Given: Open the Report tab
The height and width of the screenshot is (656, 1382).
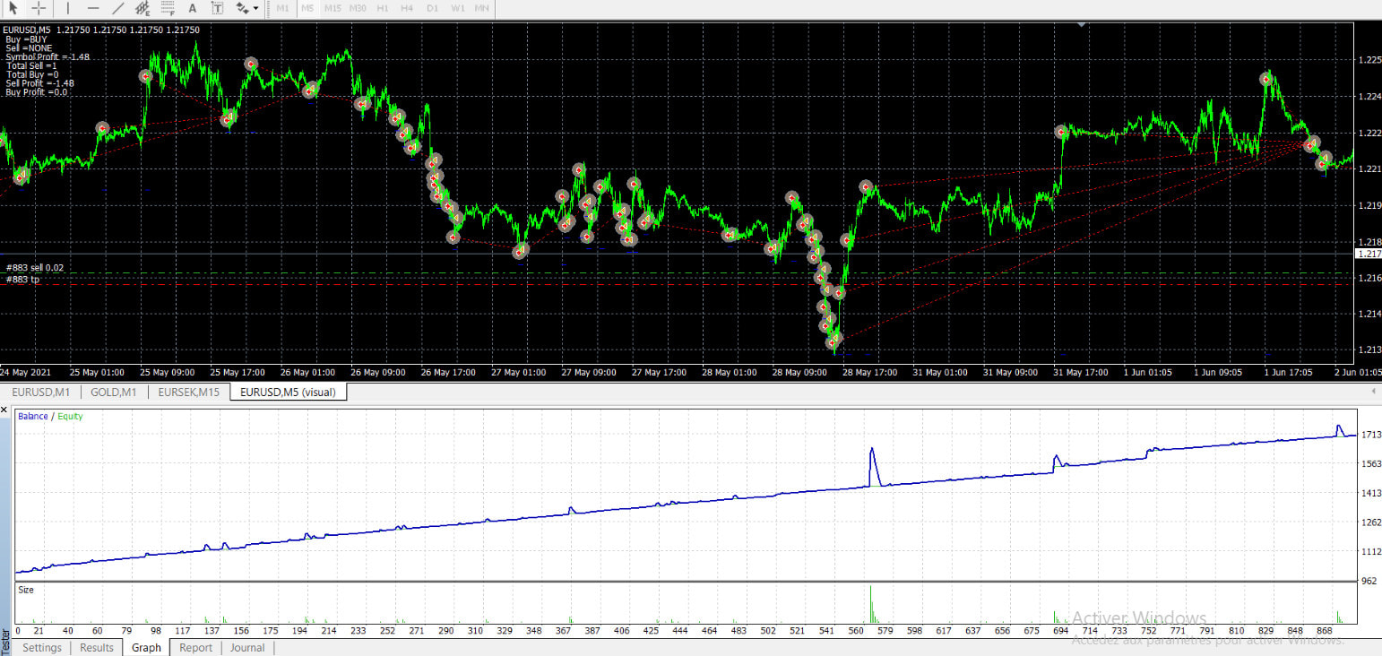Looking at the screenshot, I should pos(194,647).
